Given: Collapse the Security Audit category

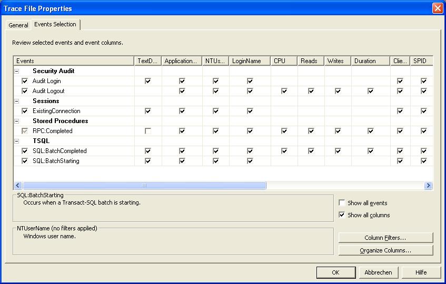Looking at the screenshot, I should tap(17, 71).
